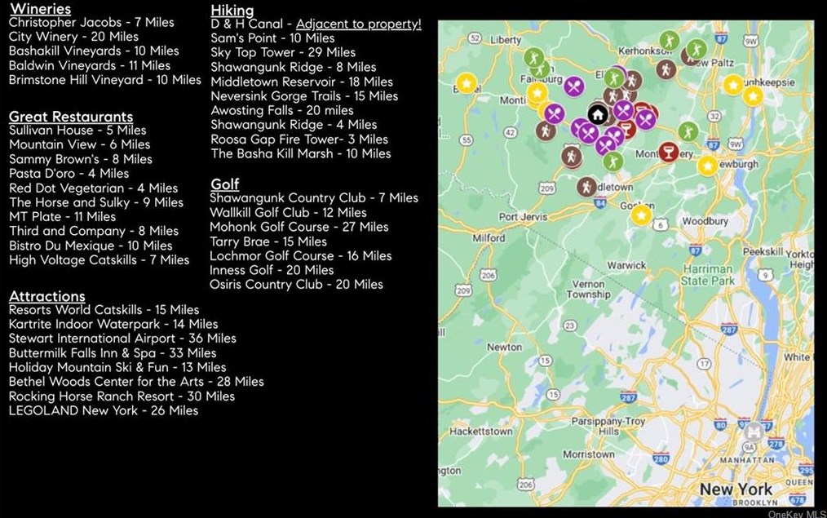Click the Hiking heading
Viewport: 827px width, 518px height.
(232, 10)
